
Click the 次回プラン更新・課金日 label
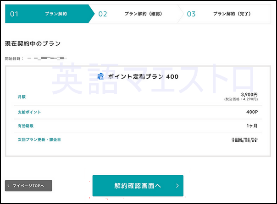point(39,140)
